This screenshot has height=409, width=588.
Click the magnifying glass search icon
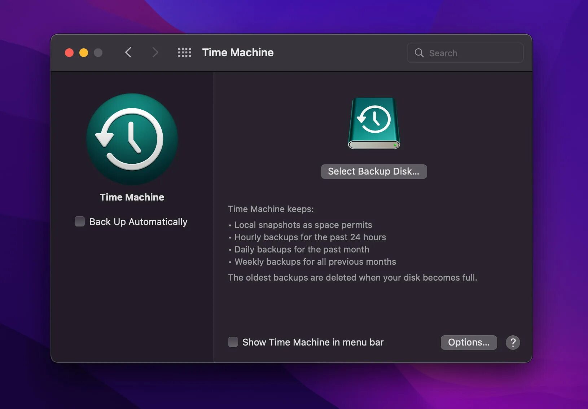pos(419,53)
